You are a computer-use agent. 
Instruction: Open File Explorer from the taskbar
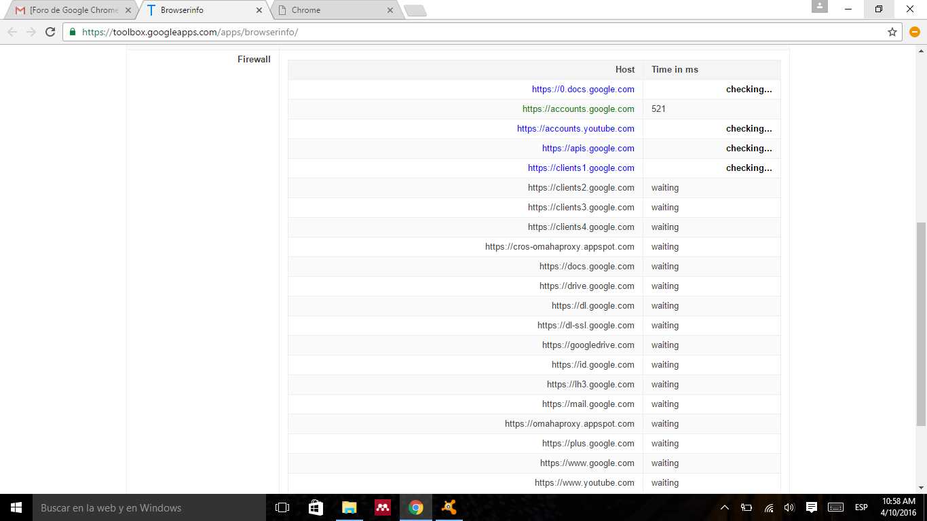pyautogui.click(x=349, y=507)
